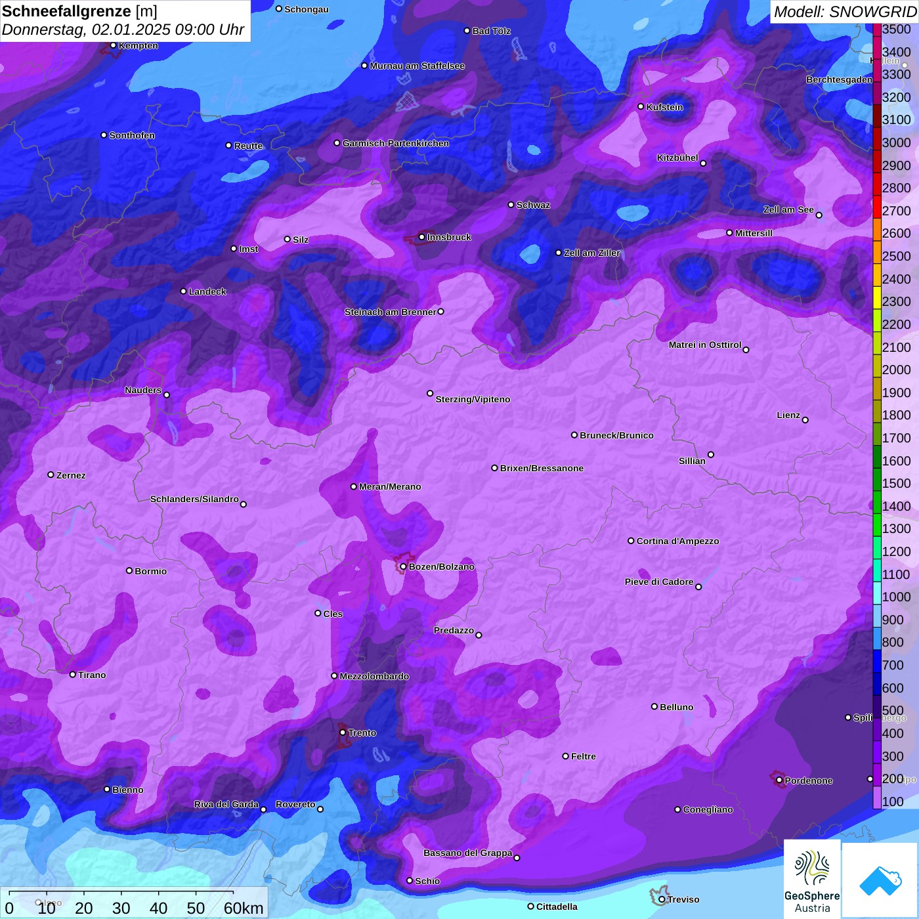Click the Trento city marker
The width and height of the screenshot is (919, 919).
343,733
